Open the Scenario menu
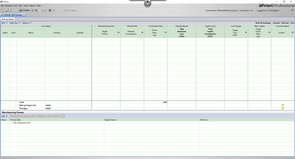The image size is (295, 159). click(9, 6)
